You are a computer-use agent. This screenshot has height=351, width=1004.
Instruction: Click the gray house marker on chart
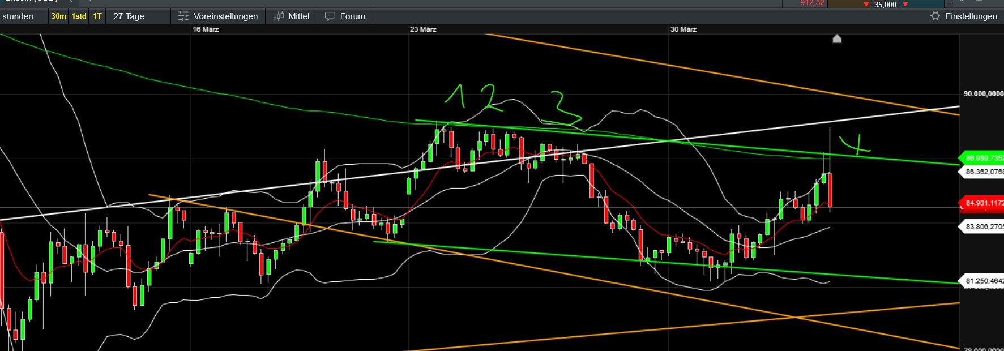pos(837,38)
